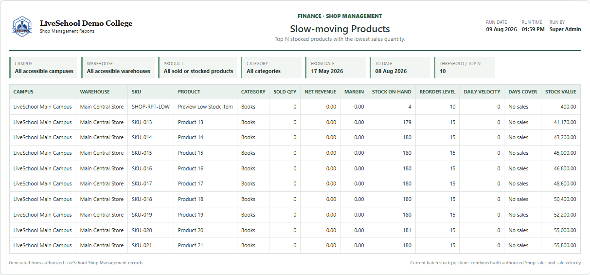Click SKU-013 in the table
The image size is (590, 275).
pyautogui.click(x=142, y=122)
